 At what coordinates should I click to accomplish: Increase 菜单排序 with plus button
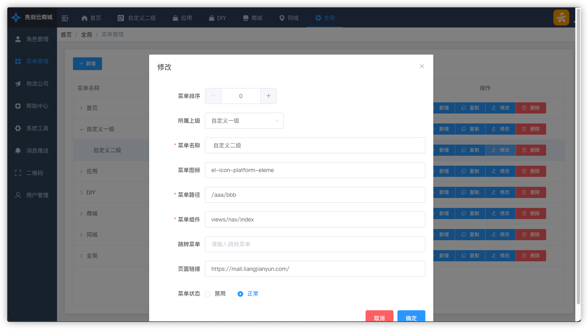click(x=268, y=96)
